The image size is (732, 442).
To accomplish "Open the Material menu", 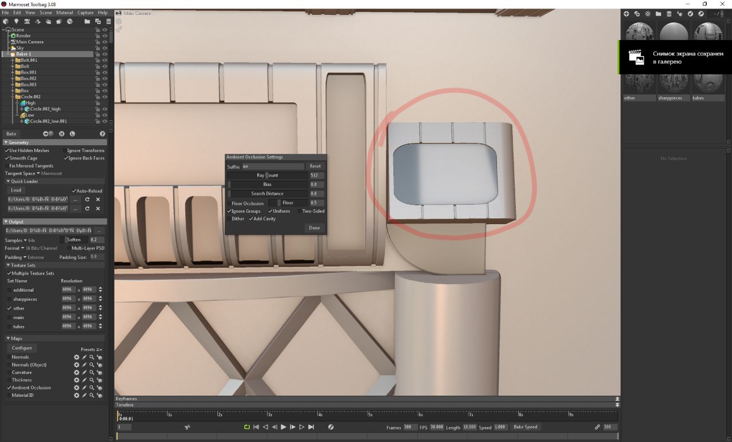I will [x=65, y=13].
